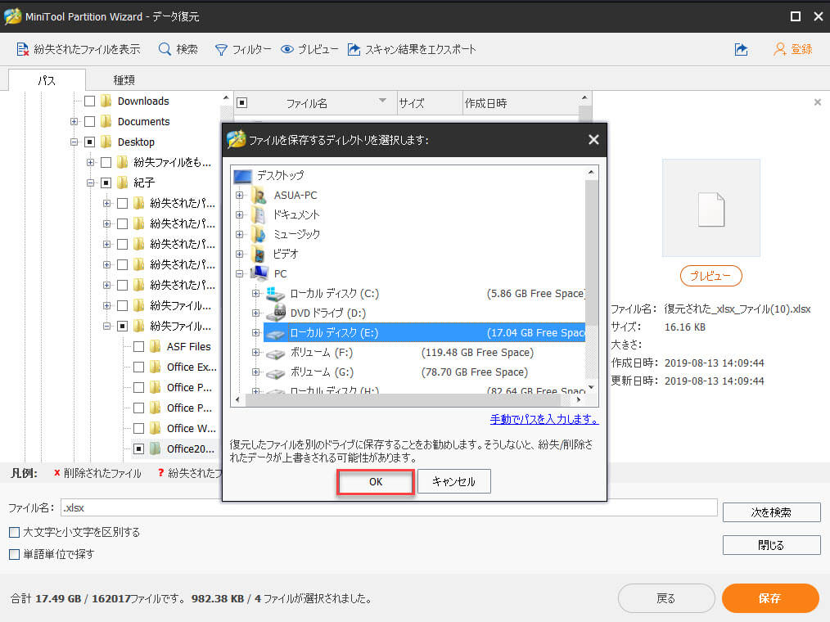
Task: Open the 検索 search tool
Action: (x=165, y=49)
